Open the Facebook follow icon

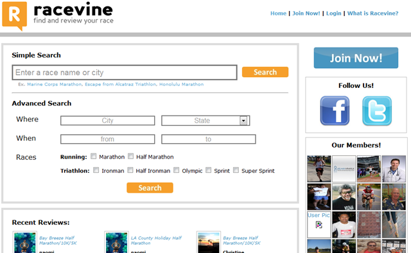tap(335, 110)
